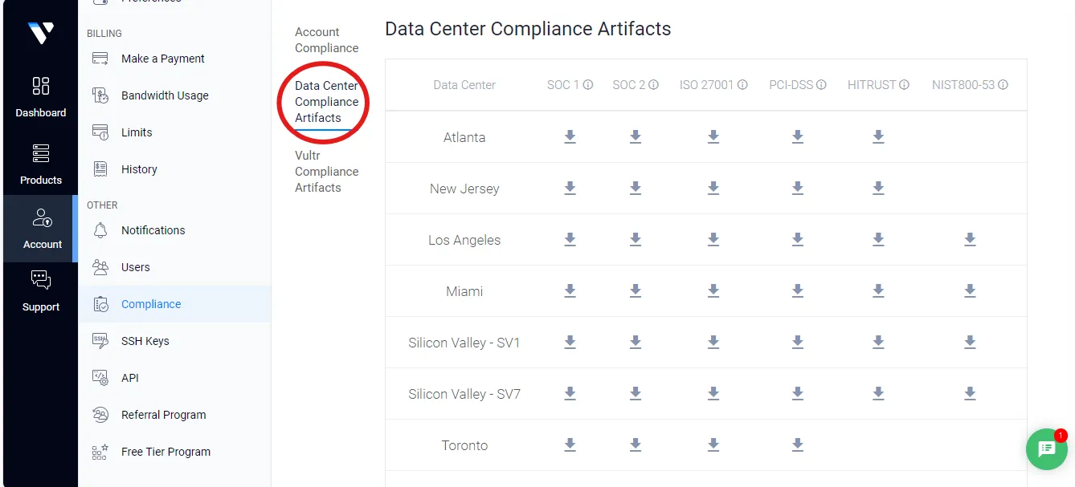The width and height of the screenshot is (1075, 487).
Task: Open Limits in billing menu
Action: [137, 132]
